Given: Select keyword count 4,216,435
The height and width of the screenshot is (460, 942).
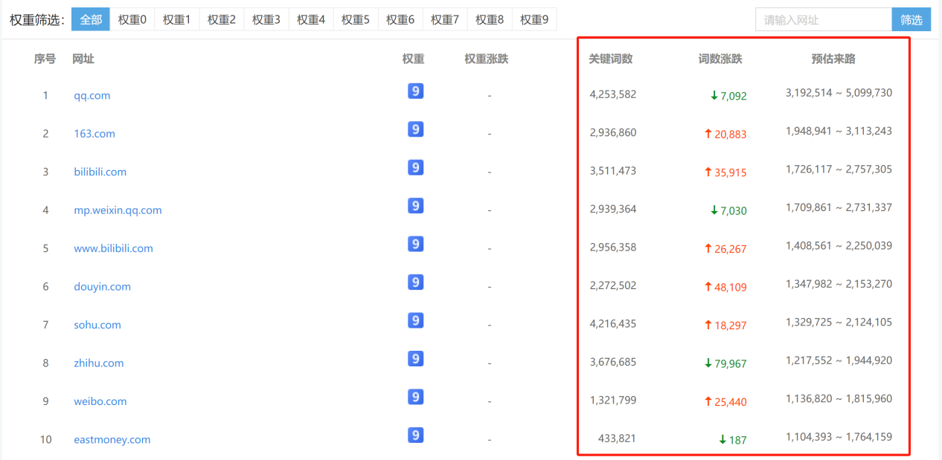Looking at the screenshot, I should pyautogui.click(x=613, y=324).
